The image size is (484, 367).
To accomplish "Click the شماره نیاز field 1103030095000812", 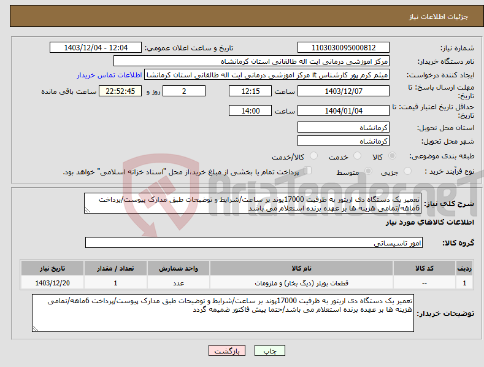I will (344, 48).
